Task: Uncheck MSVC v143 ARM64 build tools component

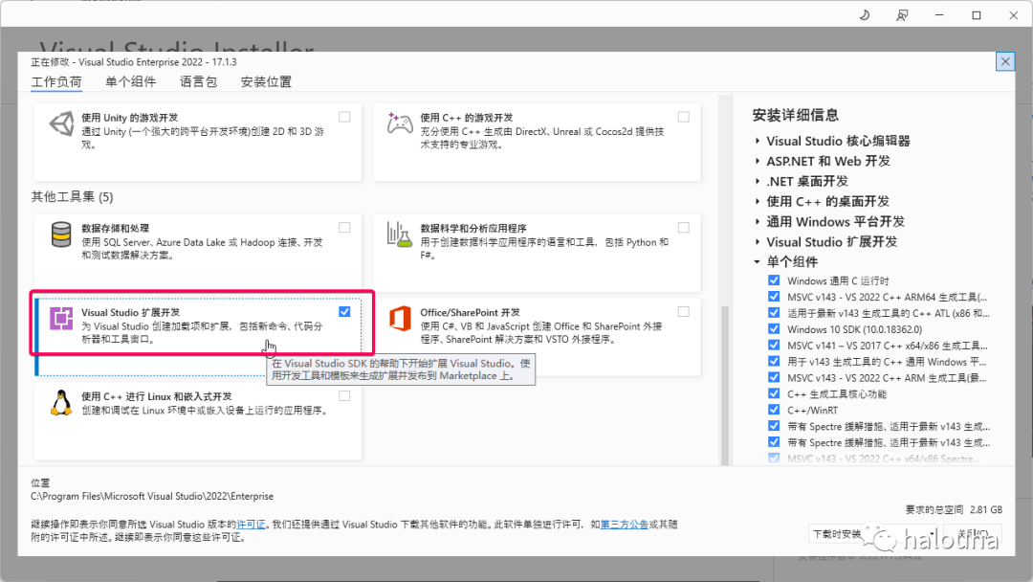Action: [x=774, y=297]
